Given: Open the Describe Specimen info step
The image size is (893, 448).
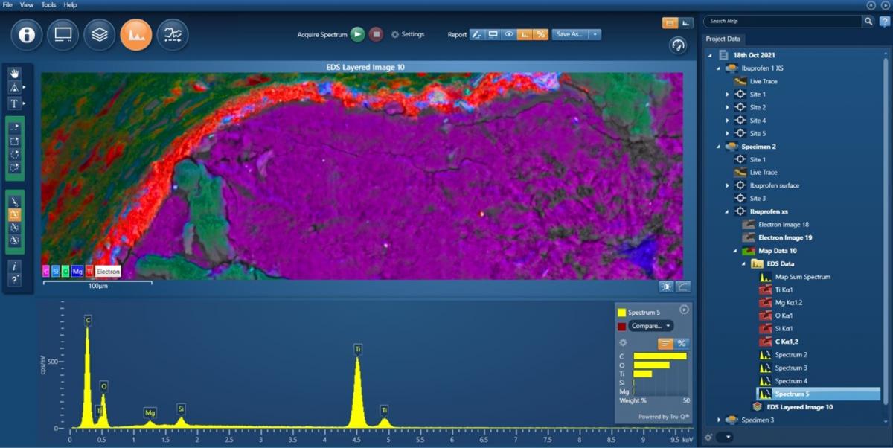Looking at the screenshot, I should tap(27, 34).
